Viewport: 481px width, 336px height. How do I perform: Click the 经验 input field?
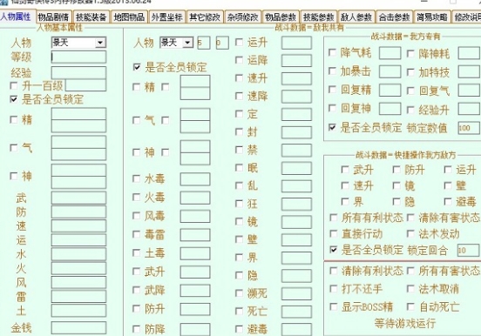pyautogui.click(x=78, y=72)
